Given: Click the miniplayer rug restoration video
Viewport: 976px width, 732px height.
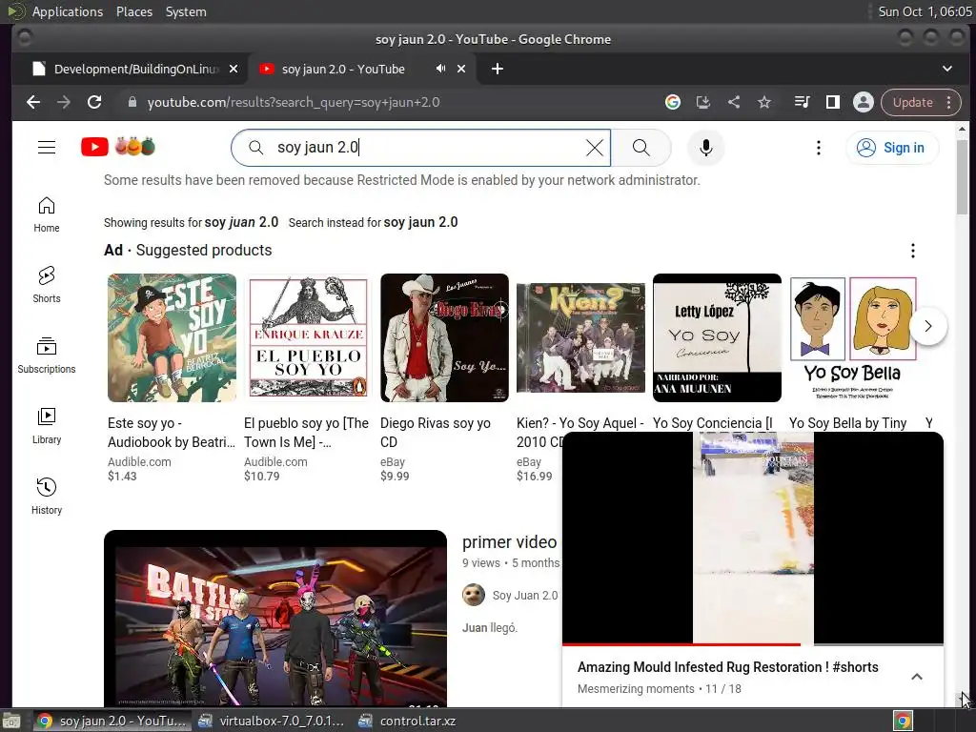Looking at the screenshot, I should click(753, 538).
